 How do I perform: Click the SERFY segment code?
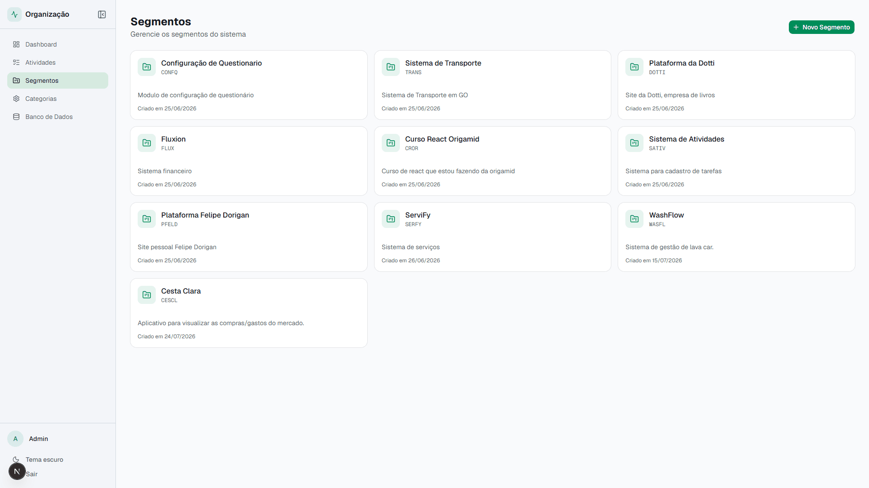pos(413,224)
